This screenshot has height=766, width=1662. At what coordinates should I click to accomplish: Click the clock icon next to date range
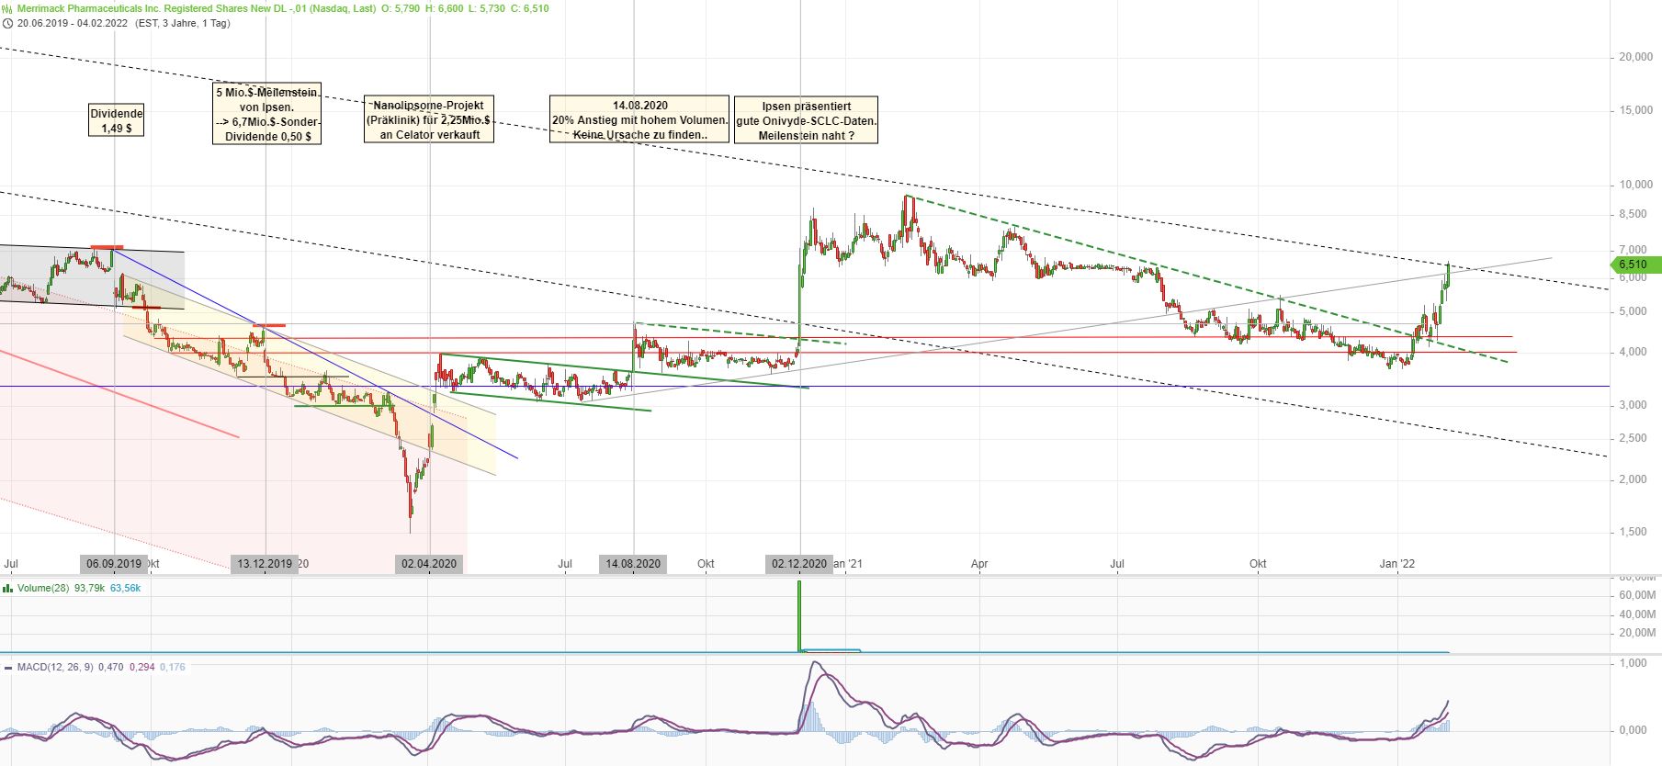(x=7, y=23)
